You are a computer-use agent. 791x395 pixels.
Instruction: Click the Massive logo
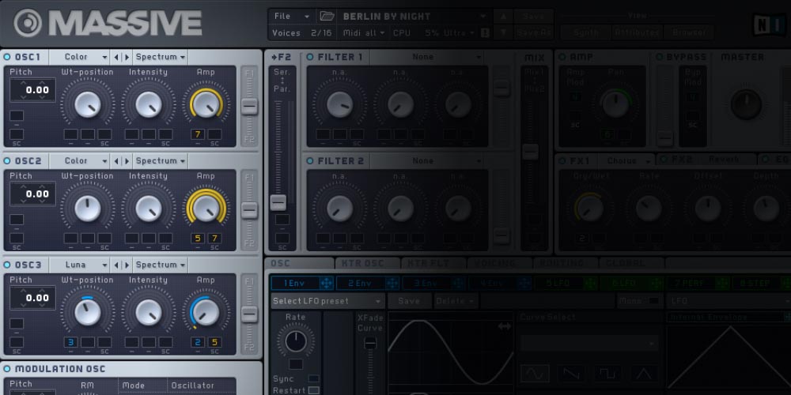pyautogui.click(x=108, y=23)
